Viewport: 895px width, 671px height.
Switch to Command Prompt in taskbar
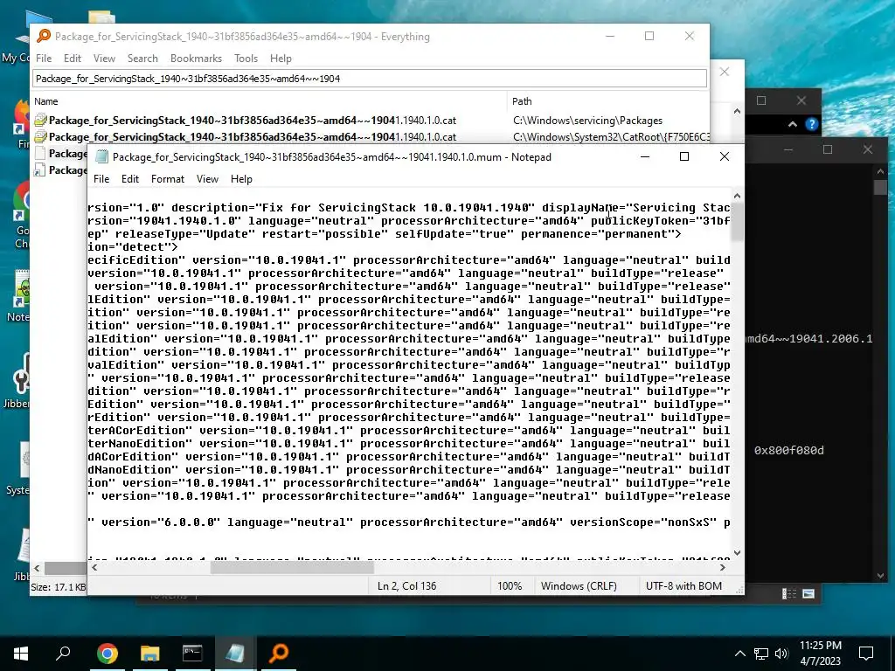pyautogui.click(x=192, y=654)
